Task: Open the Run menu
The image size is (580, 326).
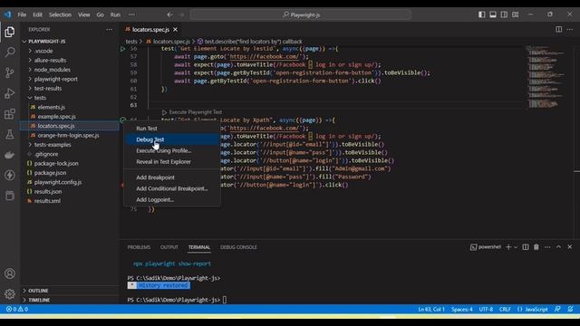Action: (115, 14)
